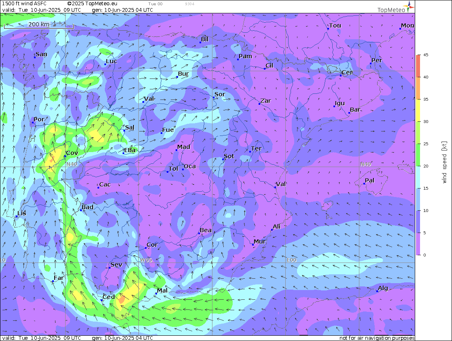Click the Bad city marker
Screen dimensions: 452x341
81,210
